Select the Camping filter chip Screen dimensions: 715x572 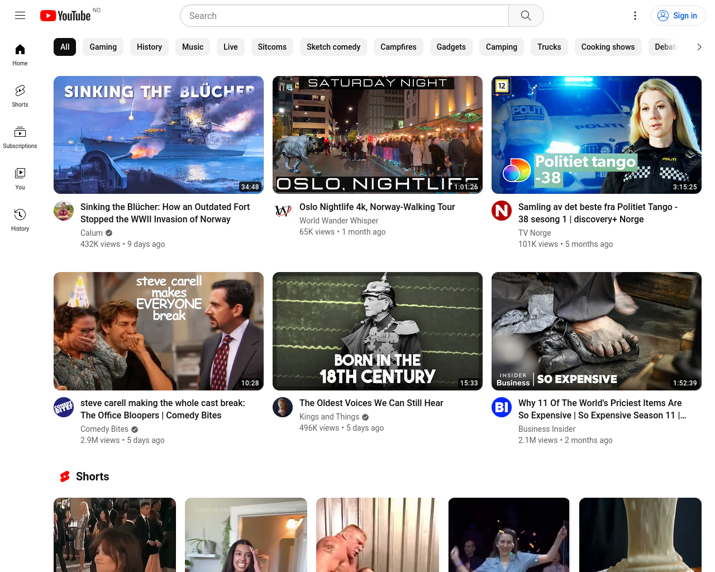pyautogui.click(x=502, y=47)
